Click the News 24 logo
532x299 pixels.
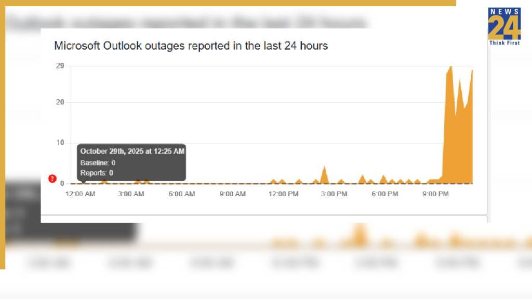pos(504,24)
